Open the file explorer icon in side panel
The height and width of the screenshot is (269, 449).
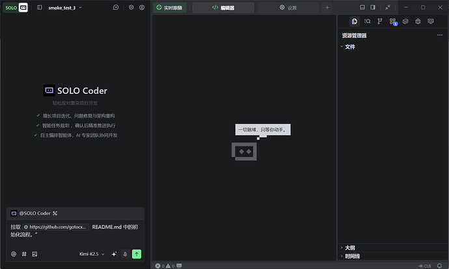(x=355, y=21)
